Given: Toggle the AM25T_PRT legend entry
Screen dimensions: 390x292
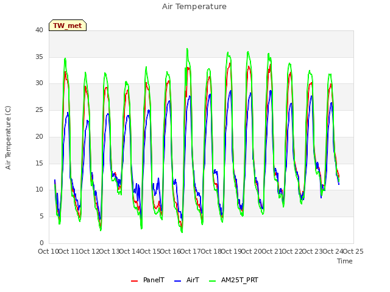Looking at the screenshot, I should tap(233, 280).
